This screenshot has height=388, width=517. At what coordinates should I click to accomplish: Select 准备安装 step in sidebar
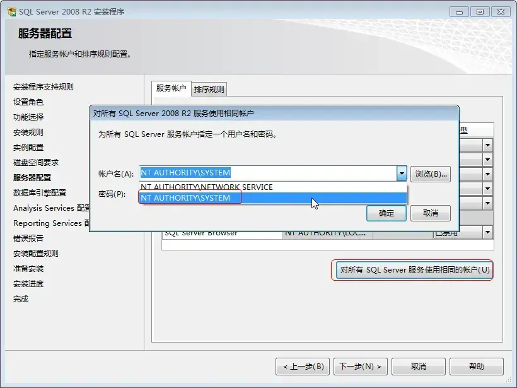[x=28, y=269]
